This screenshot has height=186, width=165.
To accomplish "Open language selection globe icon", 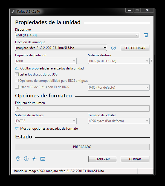I will (x=18, y=159).
